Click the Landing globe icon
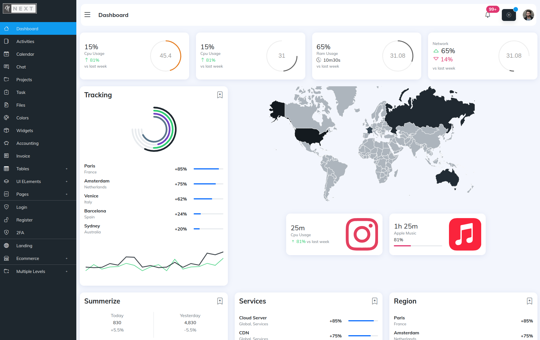 tap(7, 246)
